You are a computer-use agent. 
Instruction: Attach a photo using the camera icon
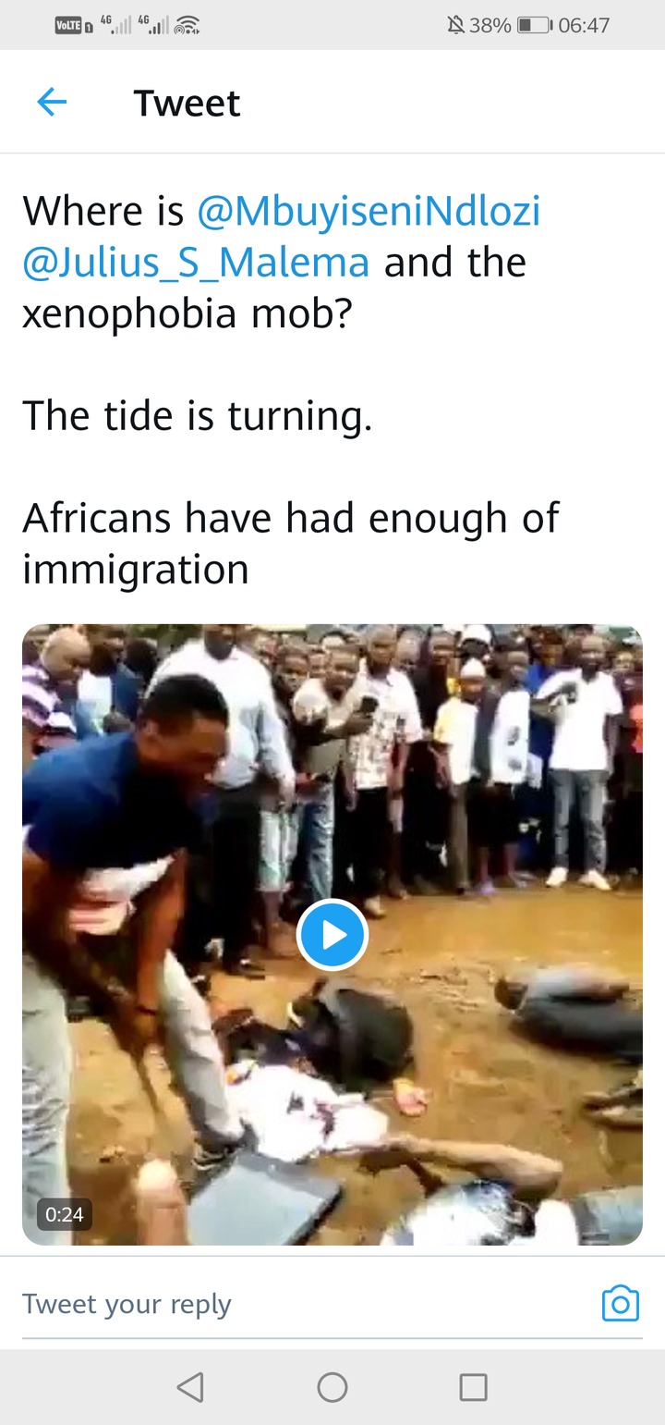click(x=621, y=1303)
